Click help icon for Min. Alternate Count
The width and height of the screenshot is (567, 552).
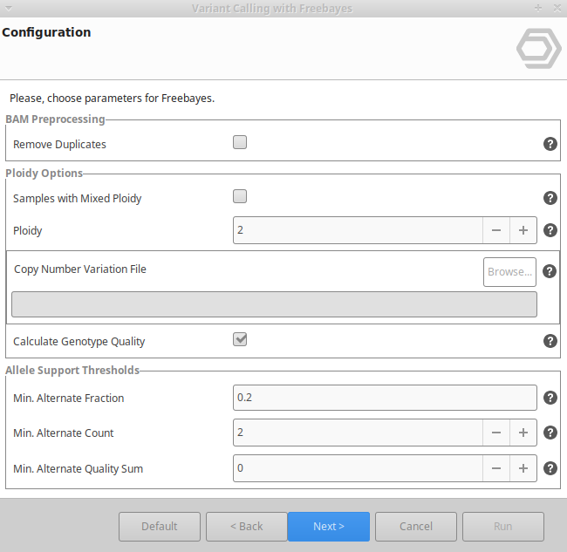coord(550,433)
